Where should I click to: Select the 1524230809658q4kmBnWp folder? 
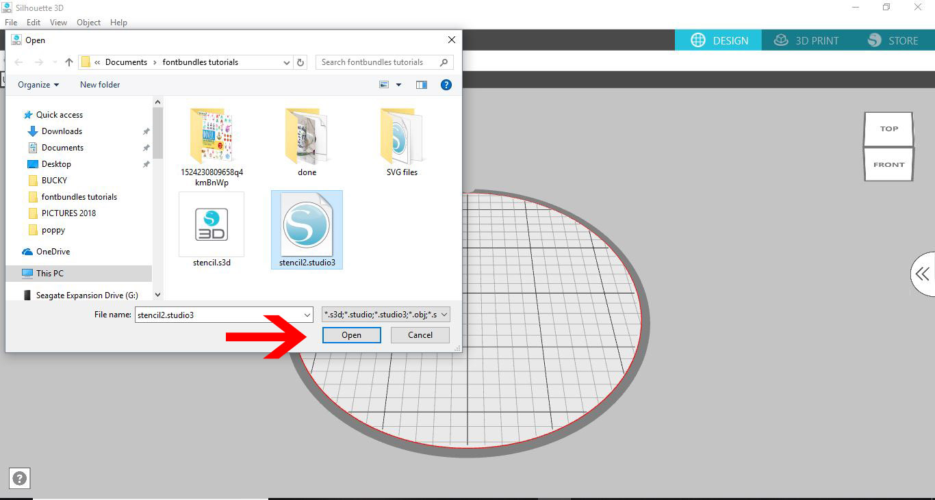[212, 146]
